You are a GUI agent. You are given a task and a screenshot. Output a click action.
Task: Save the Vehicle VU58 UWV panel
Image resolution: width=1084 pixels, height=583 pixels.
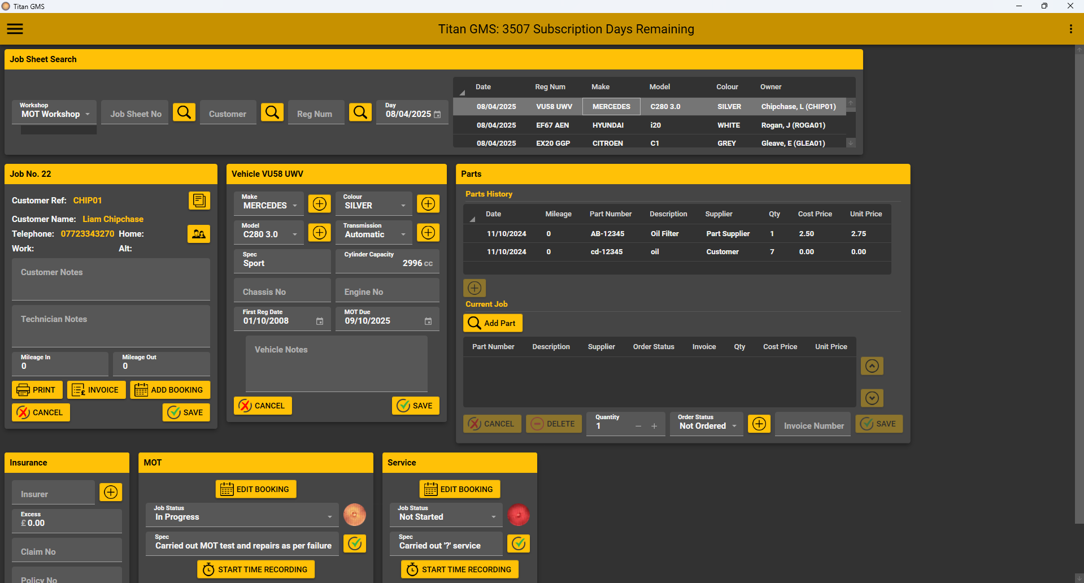[x=416, y=406]
